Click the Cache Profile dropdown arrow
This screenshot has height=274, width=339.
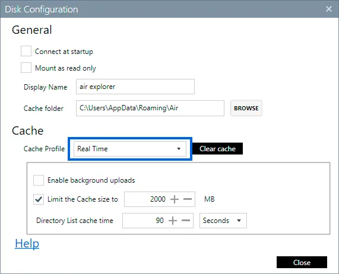(x=179, y=149)
